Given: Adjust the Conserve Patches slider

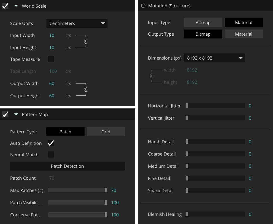Looking at the screenshot, I should coord(77,215).
